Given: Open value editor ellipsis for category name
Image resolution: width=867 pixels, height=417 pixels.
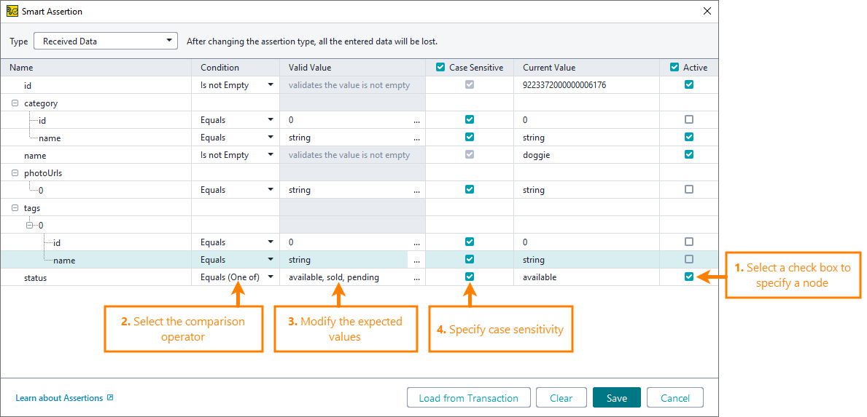Looking at the screenshot, I should click(416, 138).
